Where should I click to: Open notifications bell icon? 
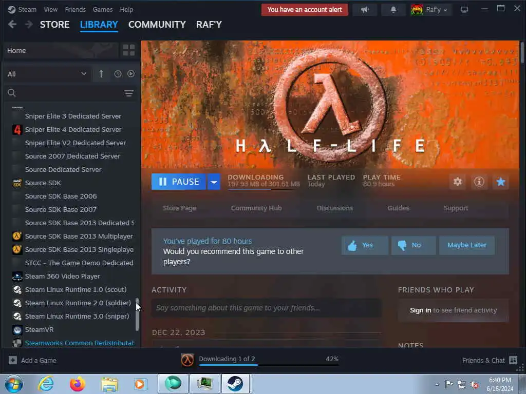pyautogui.click(x=393, y=10)
